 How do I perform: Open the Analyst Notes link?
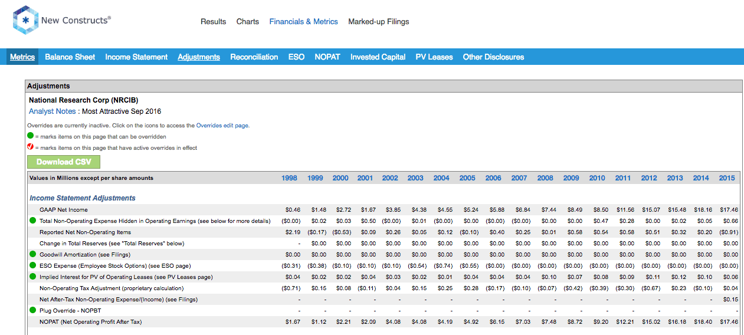pos(53,111)
